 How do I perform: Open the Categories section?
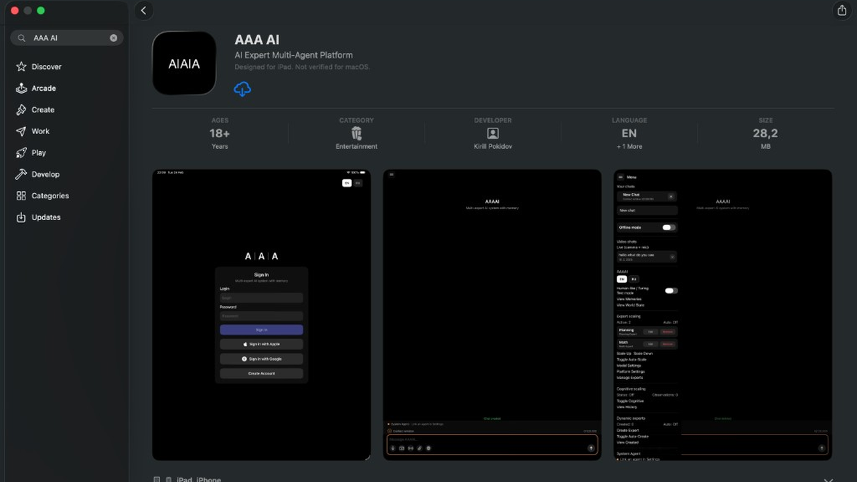[x=50, y=195]
